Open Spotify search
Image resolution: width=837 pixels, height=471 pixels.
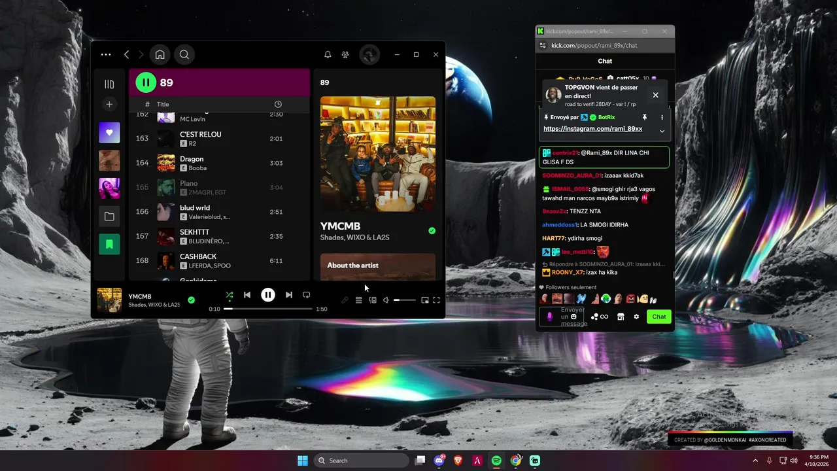184,55
